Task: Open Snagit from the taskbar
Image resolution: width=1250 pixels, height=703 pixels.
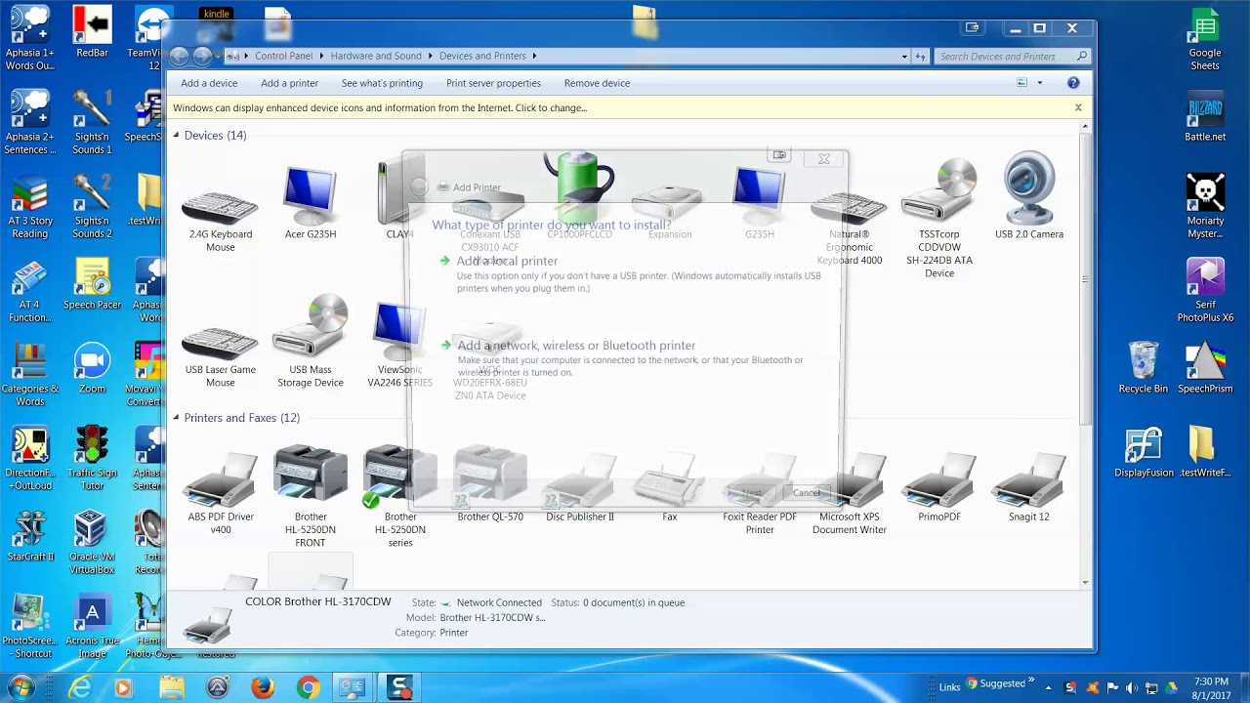Action: tap(399, 687)
